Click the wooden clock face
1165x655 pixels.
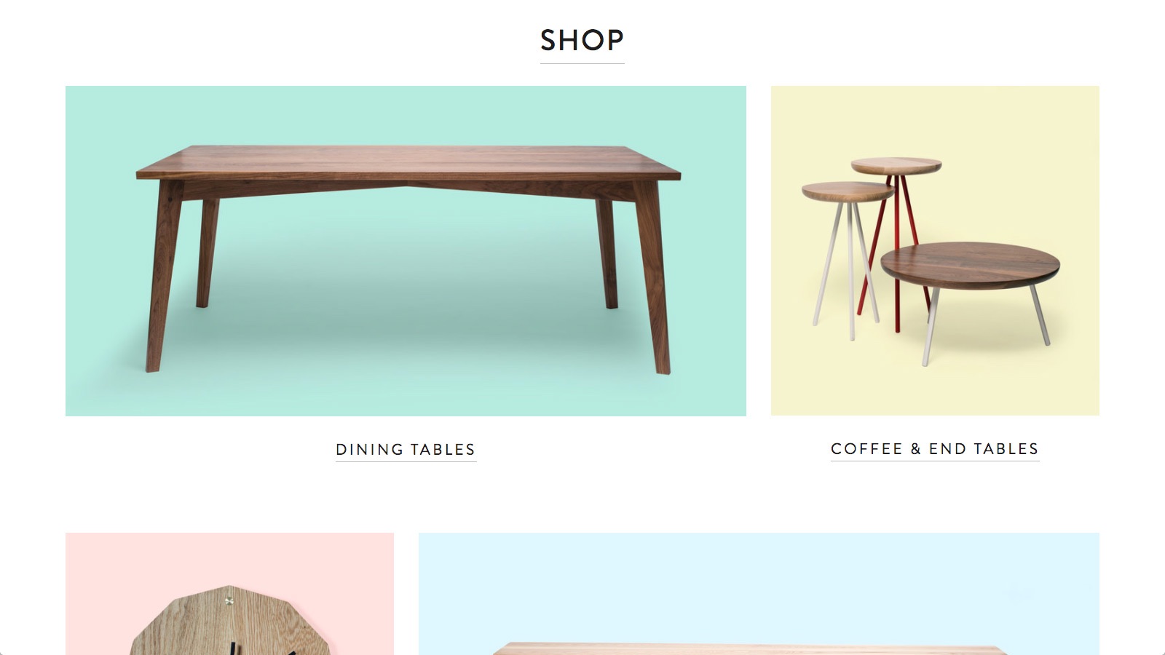point(229,621)
